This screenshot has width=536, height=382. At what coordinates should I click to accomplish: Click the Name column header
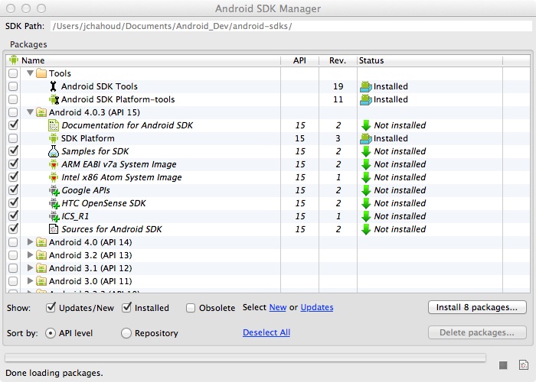32,60
